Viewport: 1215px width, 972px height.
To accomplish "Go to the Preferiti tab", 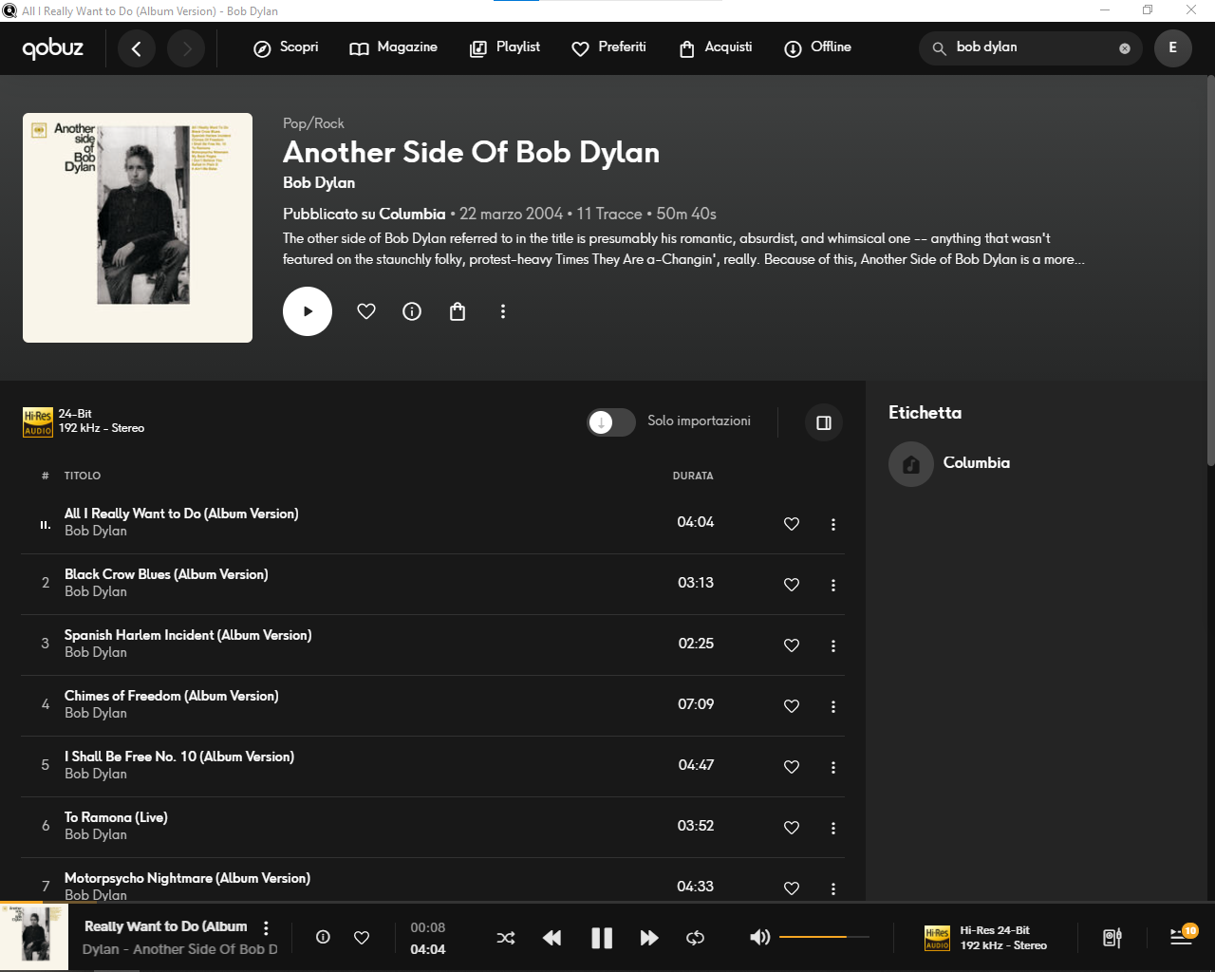I will tap(608, 47).
